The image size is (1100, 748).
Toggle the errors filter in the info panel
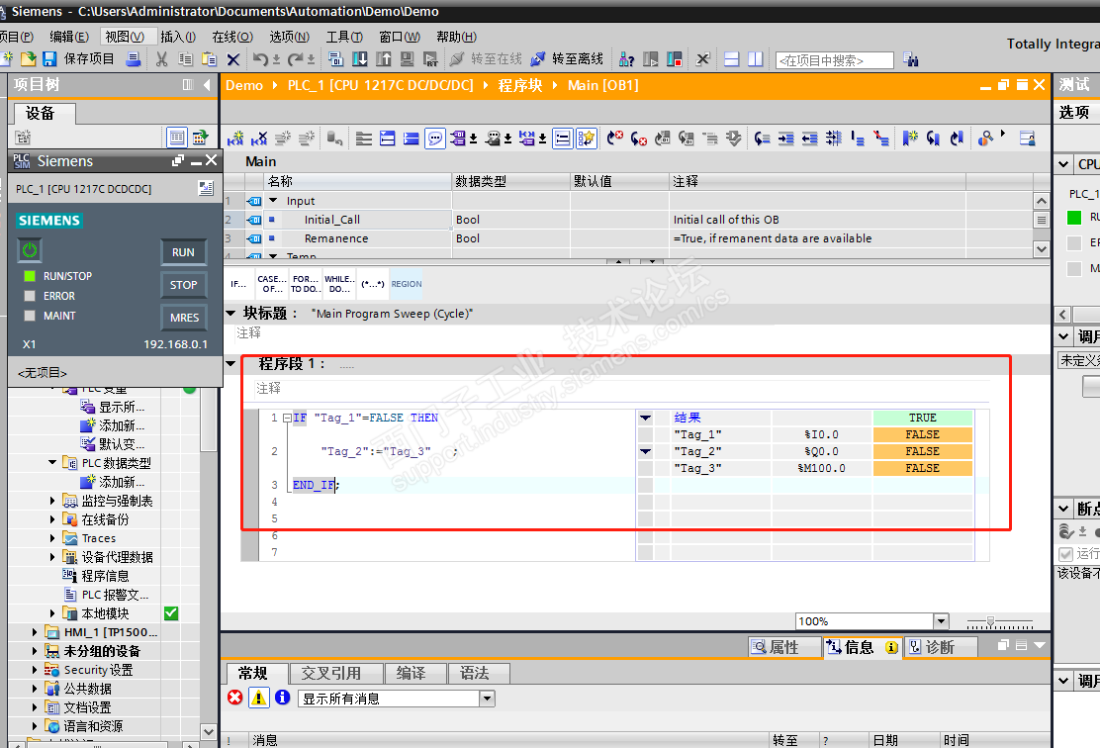[x=235, y=699]
